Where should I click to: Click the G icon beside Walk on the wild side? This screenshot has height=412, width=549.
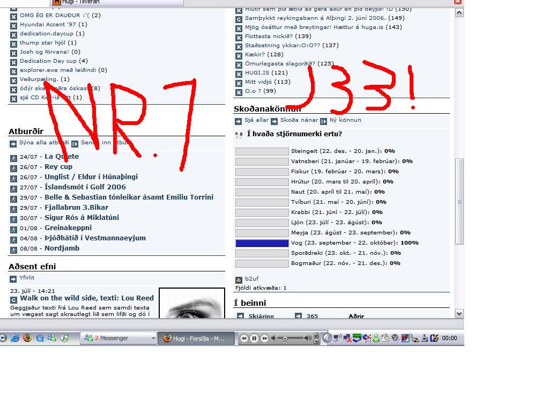13,299
